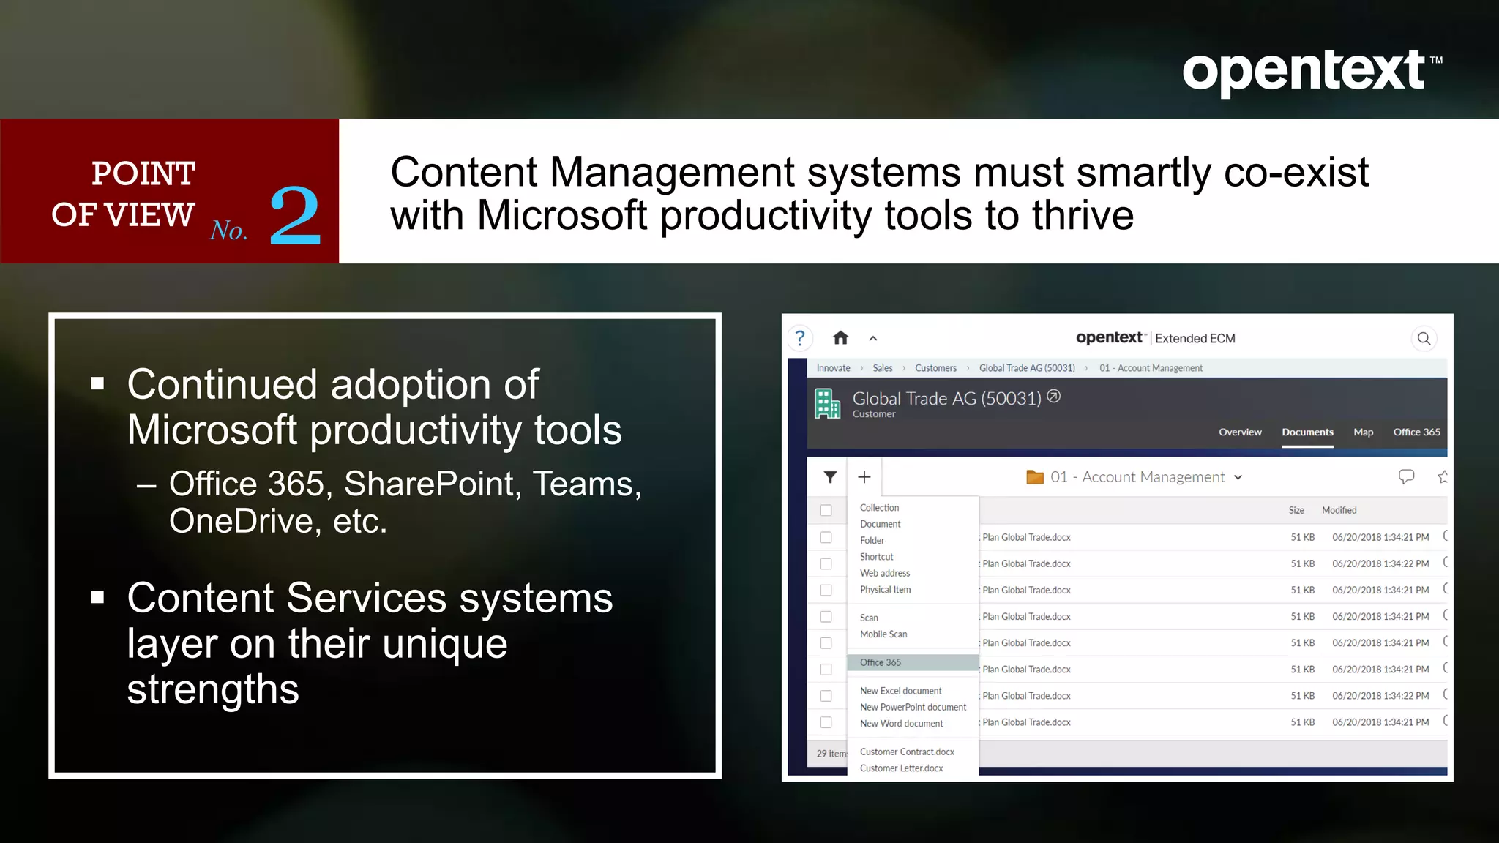Create a New Excel document
Screen dimensions: 1499x843
coord(900,691)
